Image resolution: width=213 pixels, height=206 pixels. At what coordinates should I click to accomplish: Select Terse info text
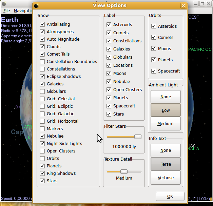coord(166,164)
